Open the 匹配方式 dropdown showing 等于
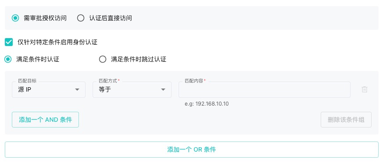The height and width of the screenshot is (163, 383). tap(132, 89)
